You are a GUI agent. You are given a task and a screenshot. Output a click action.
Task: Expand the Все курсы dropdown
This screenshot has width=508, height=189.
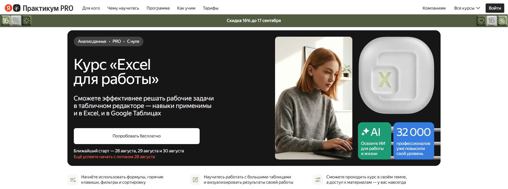tap(467, 8)
